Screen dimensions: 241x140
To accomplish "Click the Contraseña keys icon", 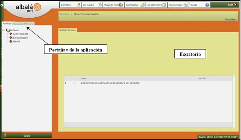I will tap(143, 5).
